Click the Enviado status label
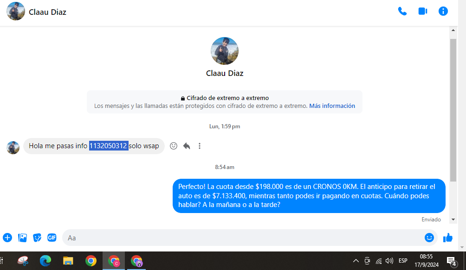 click(431, 220)
